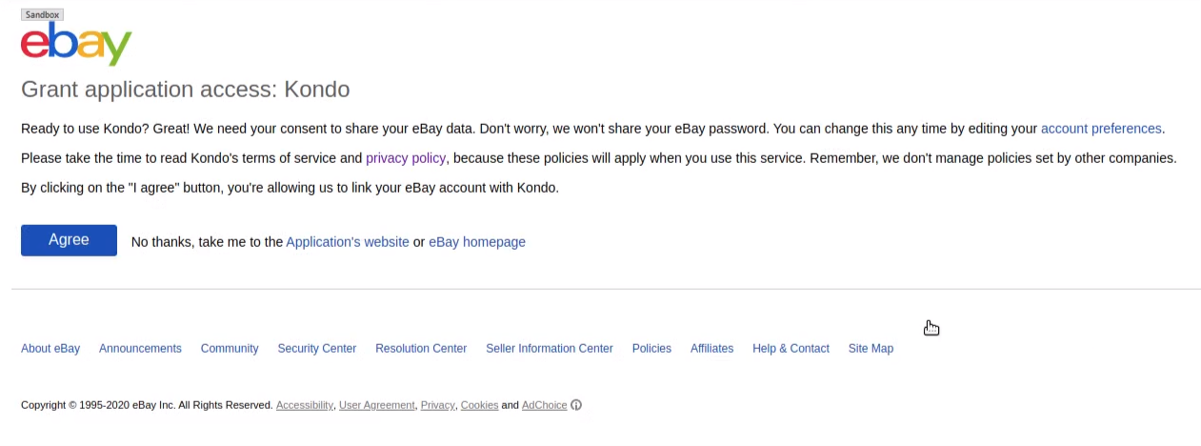Open Help & Contact link
Screen dimensions: 1201x446
click(791, 349)
